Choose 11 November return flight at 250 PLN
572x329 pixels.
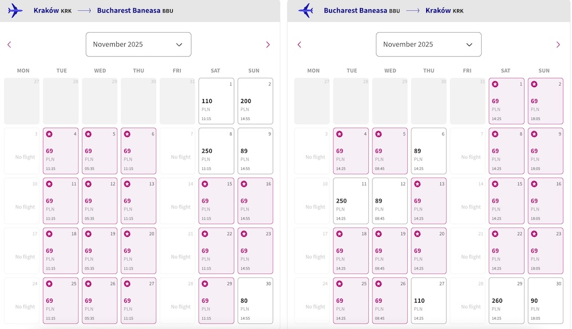tap(351, 201)
